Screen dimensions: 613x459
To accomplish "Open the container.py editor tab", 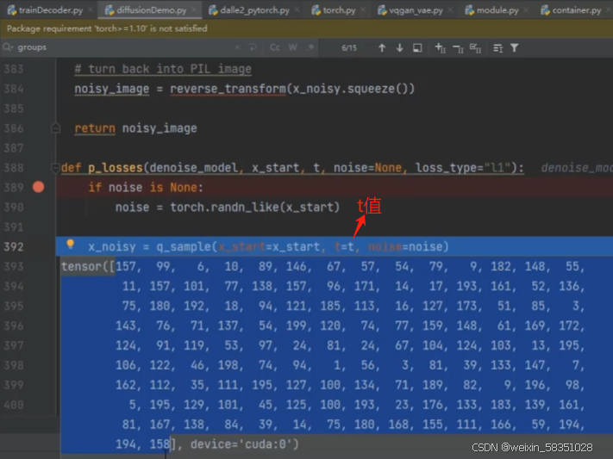I will point(576,10).
